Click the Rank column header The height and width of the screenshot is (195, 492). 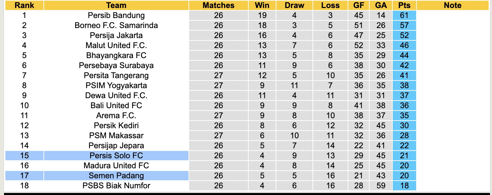24,5
